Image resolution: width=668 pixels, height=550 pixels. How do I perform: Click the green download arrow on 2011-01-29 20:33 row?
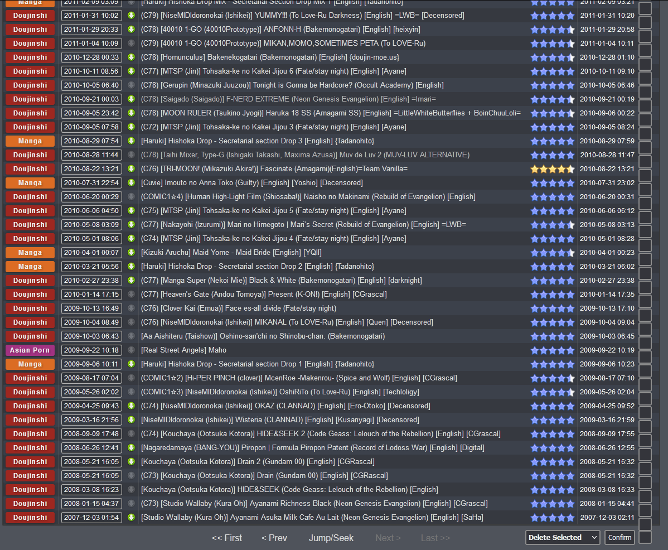131,30
